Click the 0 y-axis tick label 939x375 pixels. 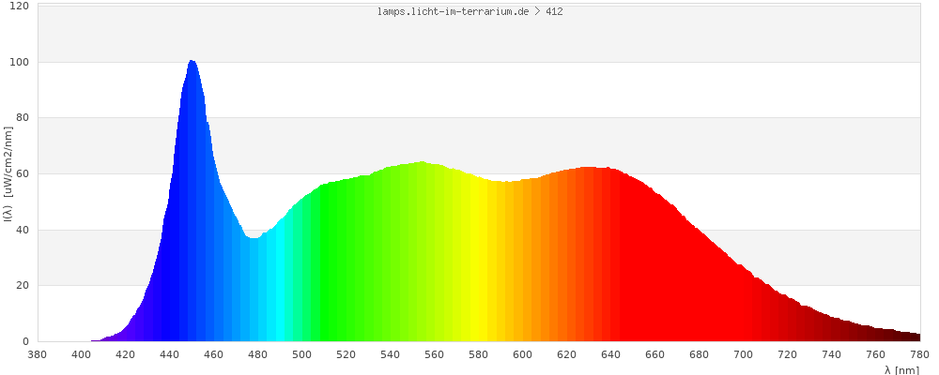pyautogui.click(x=25, y=342)
